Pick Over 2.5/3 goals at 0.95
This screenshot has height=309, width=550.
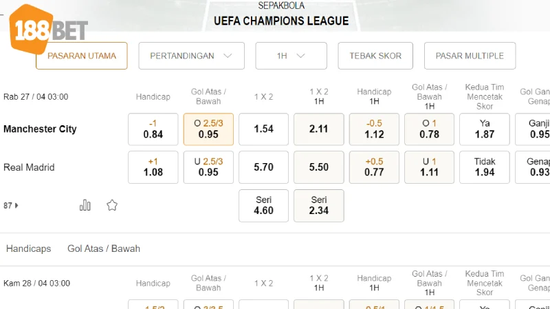click(208, 129)
